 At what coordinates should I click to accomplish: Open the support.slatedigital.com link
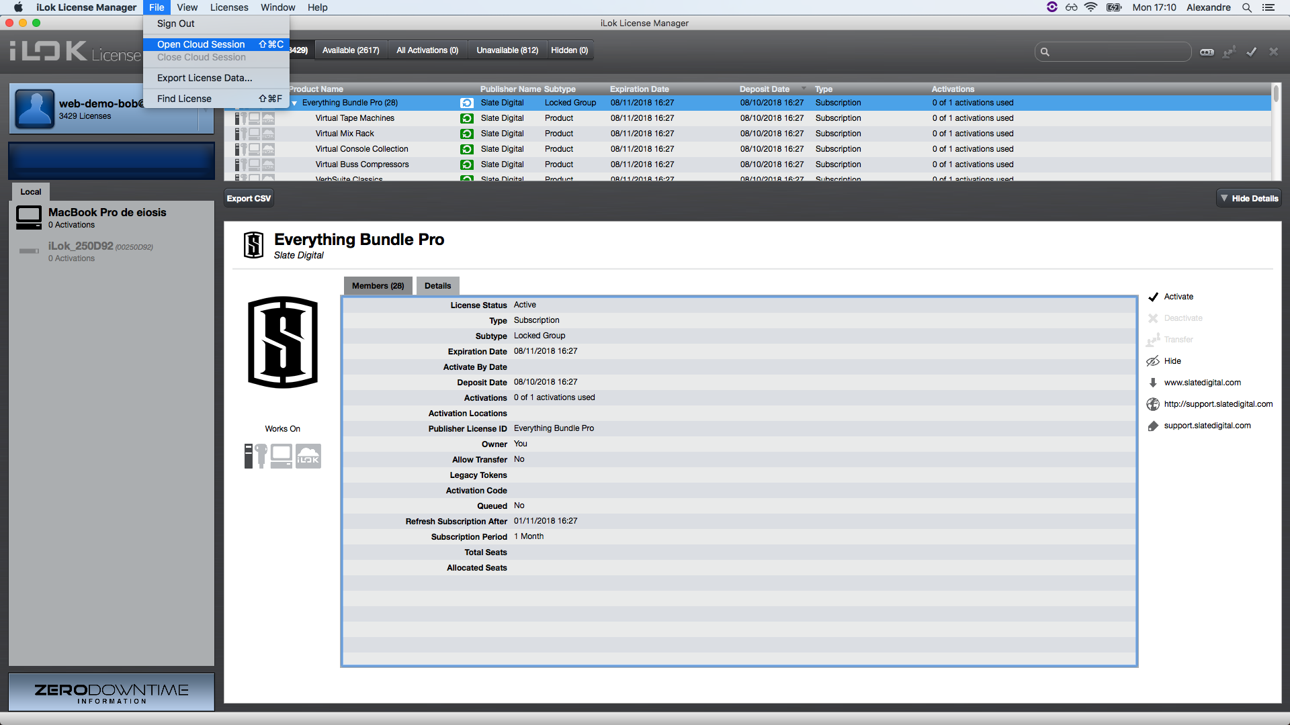click(x=1207, y=426)
